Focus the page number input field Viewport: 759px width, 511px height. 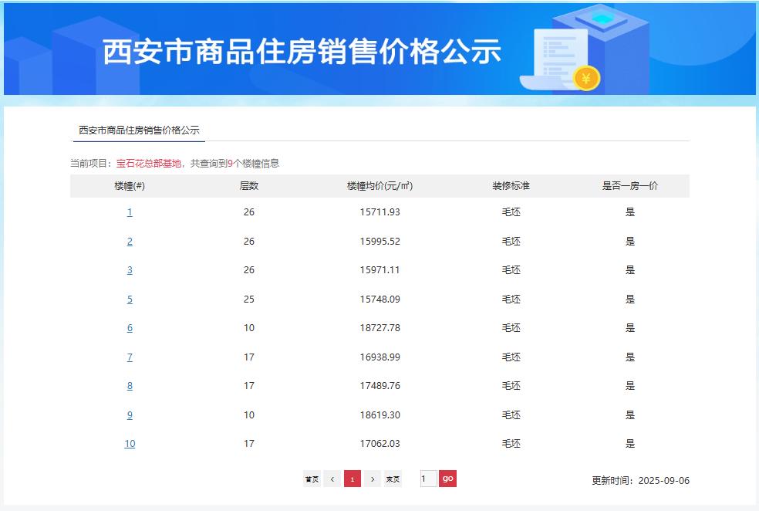pos(428,479)
